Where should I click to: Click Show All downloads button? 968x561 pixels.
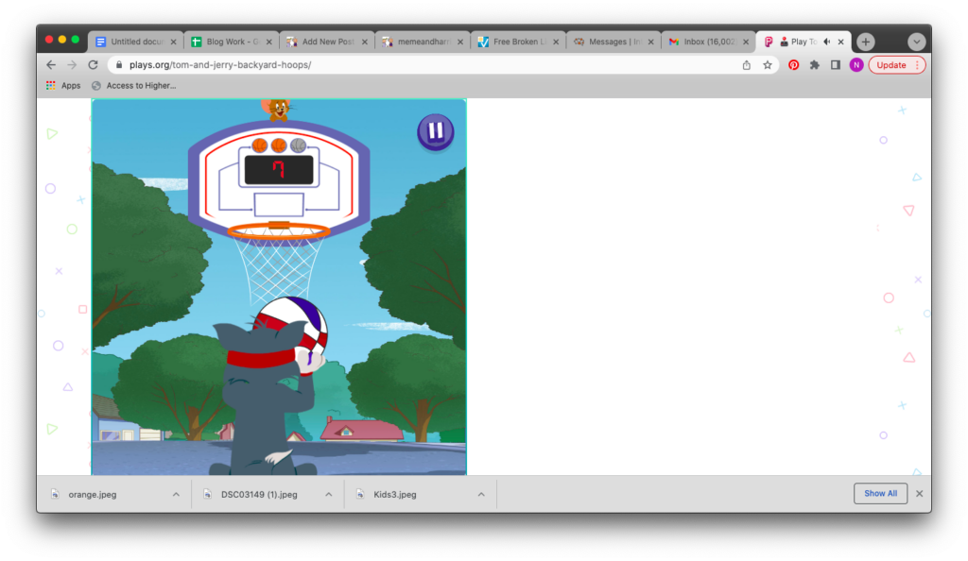pos(880,493)
